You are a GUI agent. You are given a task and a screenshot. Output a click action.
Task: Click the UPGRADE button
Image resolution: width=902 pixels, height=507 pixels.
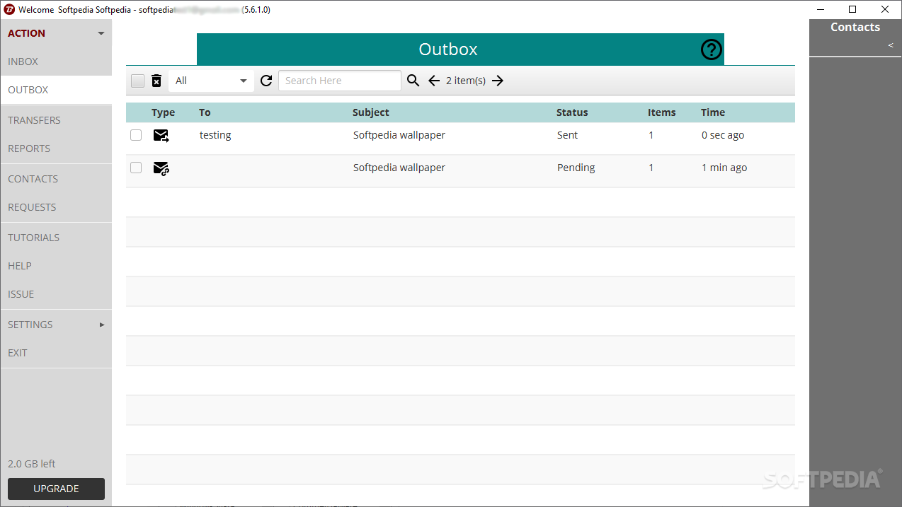coord(56,489)
